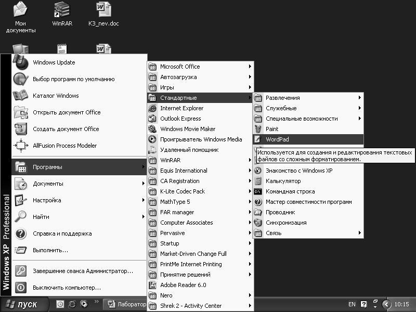Click the пуск Start button
416x312 pixels.
pos(24,304)
